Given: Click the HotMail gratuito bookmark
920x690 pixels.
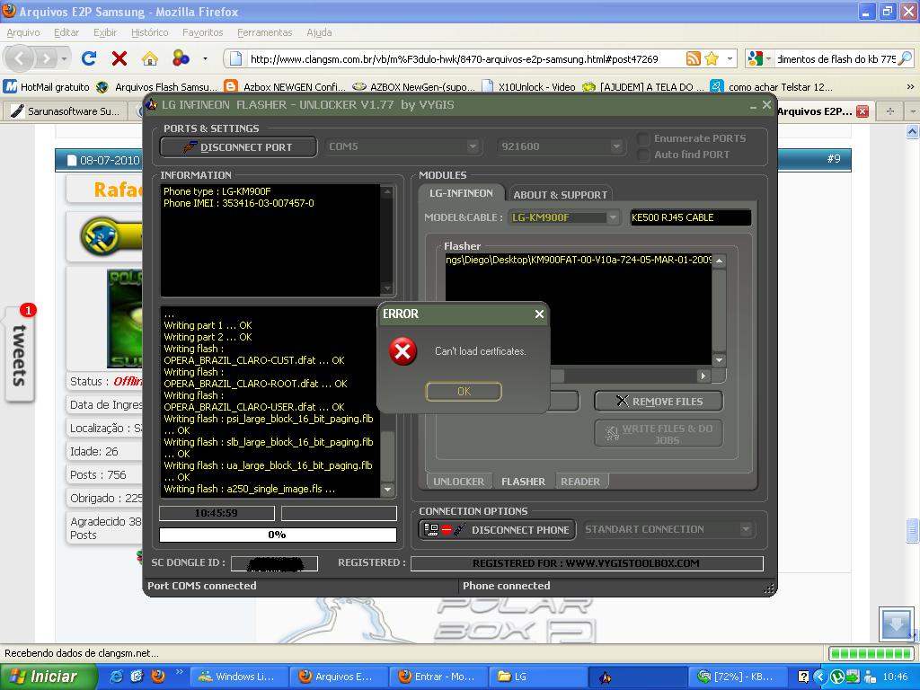Looking at the screenshot, I should coord(47,87).
